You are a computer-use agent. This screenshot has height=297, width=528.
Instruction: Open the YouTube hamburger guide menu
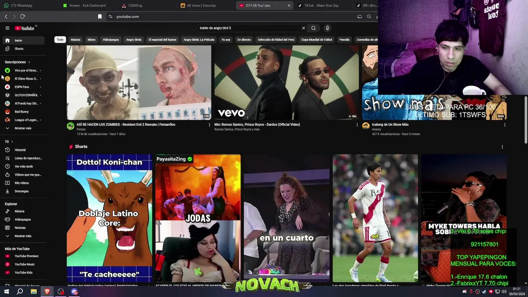pos(7,28)
